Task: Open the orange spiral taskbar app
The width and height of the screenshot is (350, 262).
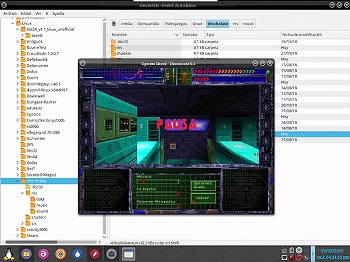Action: 61,254
